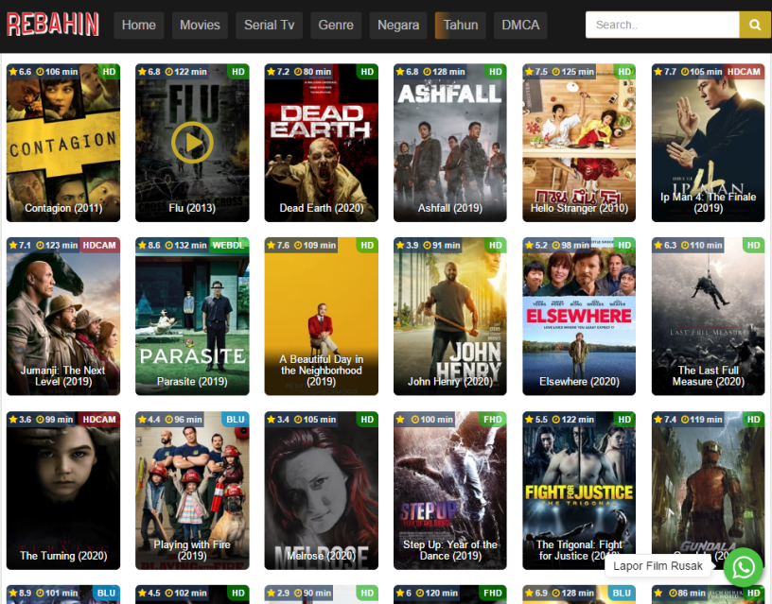The height and width of the screenshot is (604, 772).
Task: Click the FHD badge on Step Up poster
Action: coord(492,420)
